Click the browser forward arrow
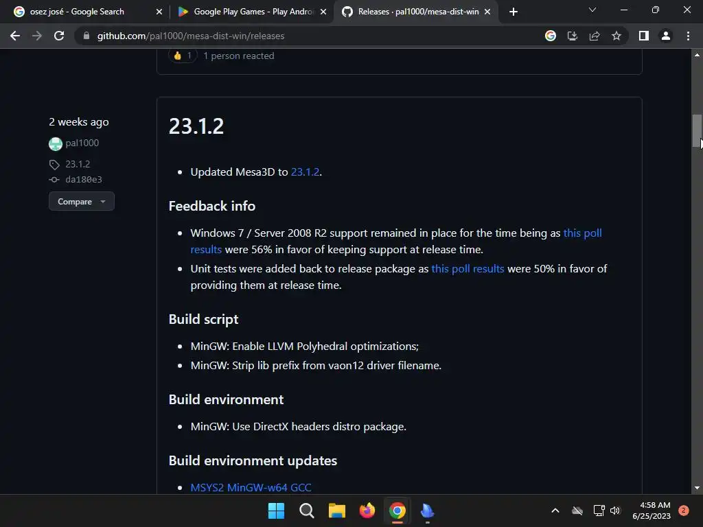The width and height of the screenshot is (703, 527). (37, 36)
